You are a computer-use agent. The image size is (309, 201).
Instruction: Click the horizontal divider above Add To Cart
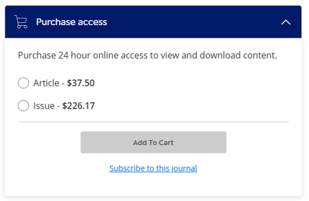[153, 122]
